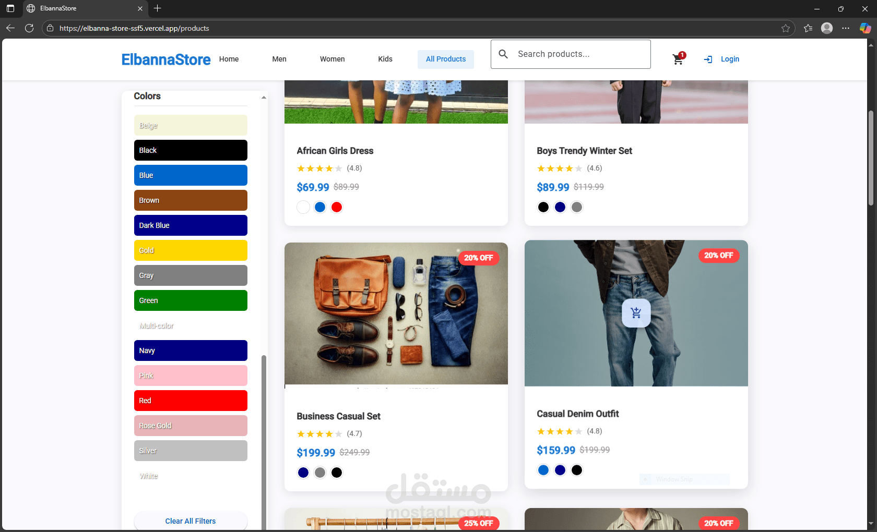Click the ElbannaStore logo
Screen dimensions: 877x532
(x=166, y=59)
